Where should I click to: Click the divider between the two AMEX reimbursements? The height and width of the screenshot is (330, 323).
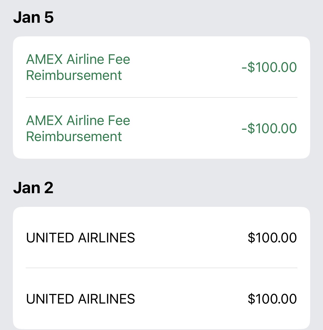(x=161, y=98)
